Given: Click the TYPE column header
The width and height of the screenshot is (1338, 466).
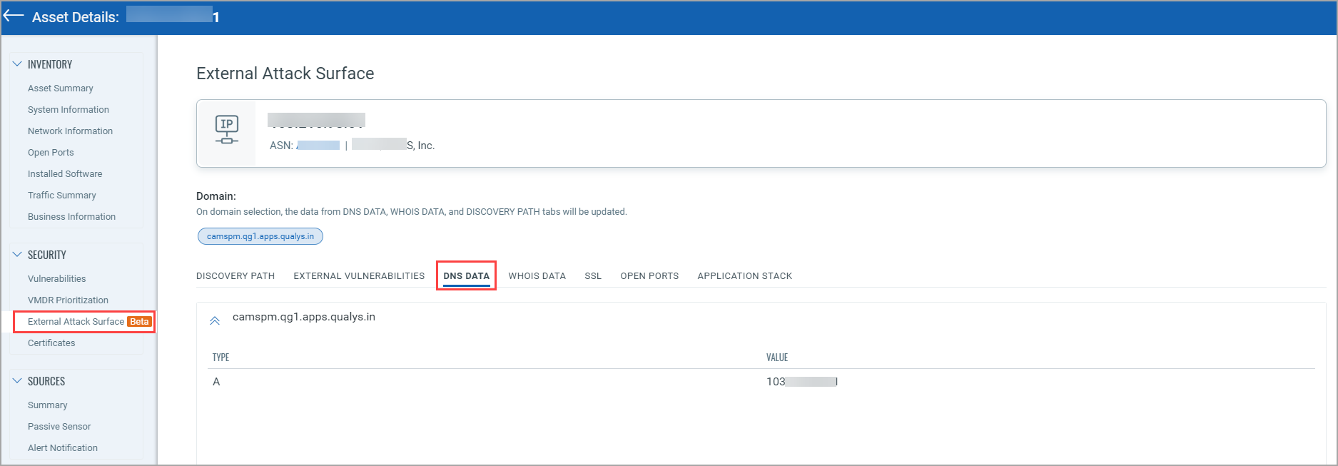Looking at the screenshot, I should click(x=221, y=358).
